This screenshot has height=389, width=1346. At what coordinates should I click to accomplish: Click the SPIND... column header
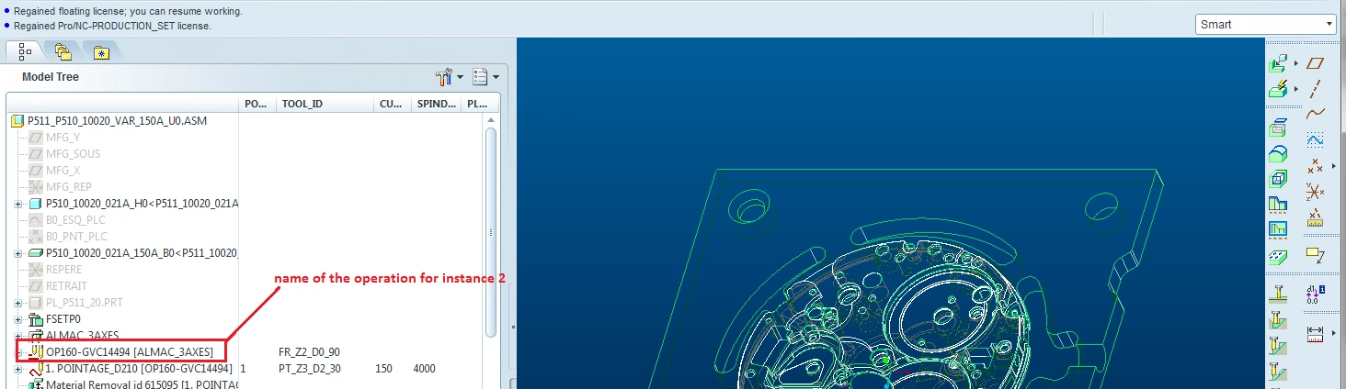pyautogui.click(x=437, y=104)
